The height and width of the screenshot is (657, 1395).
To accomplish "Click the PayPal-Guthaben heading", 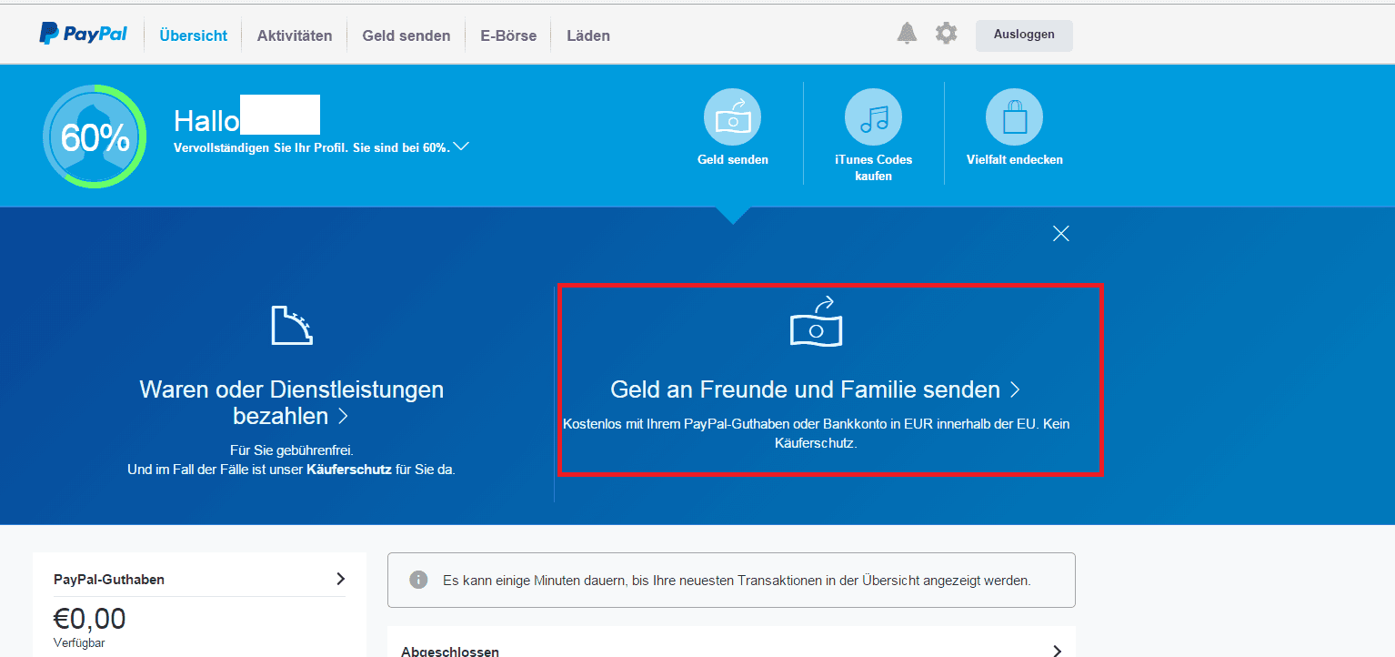I will point(109,579).
